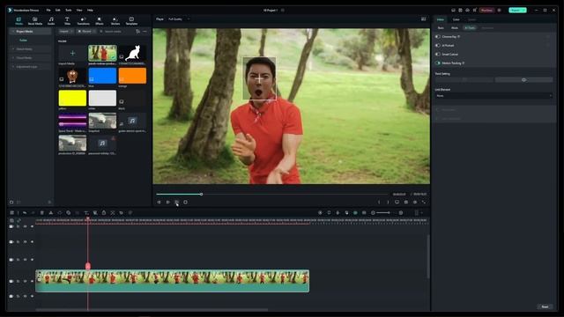Enable the Smart Cutout toggle
Image resolution: width=564 pixels, height=317 pixels.
tap(438, 54)
